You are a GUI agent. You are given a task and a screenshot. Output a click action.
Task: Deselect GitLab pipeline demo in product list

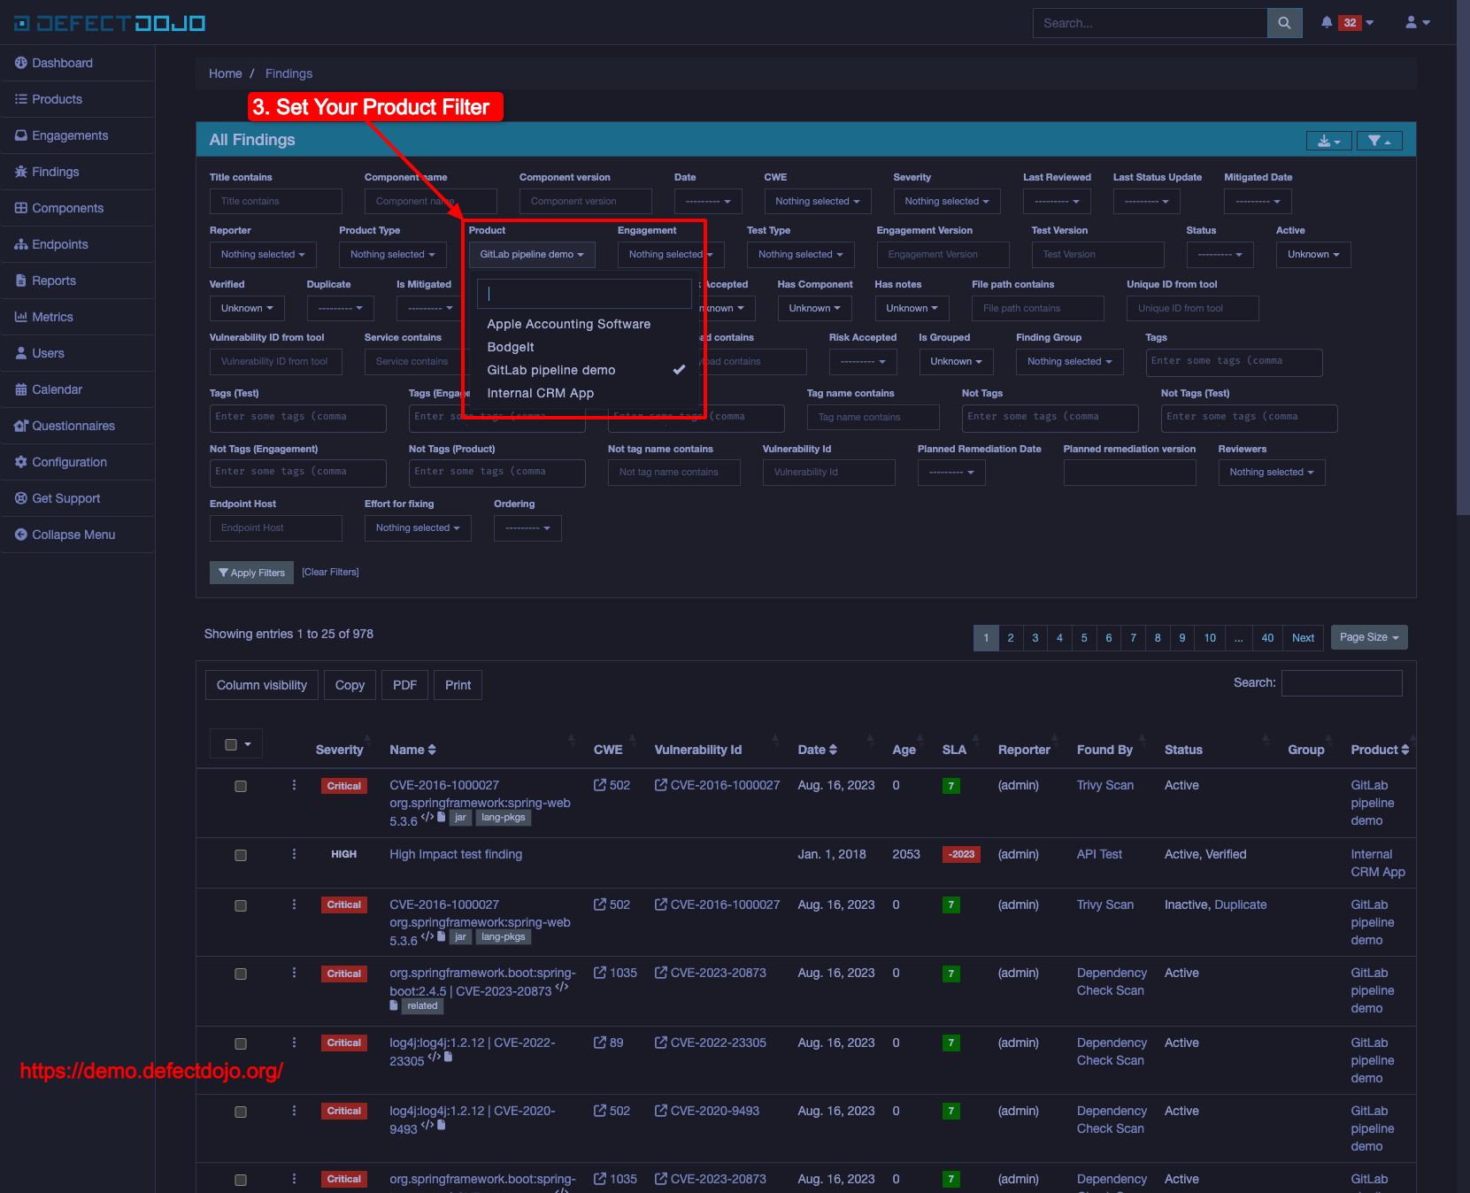tap(585, 370)
